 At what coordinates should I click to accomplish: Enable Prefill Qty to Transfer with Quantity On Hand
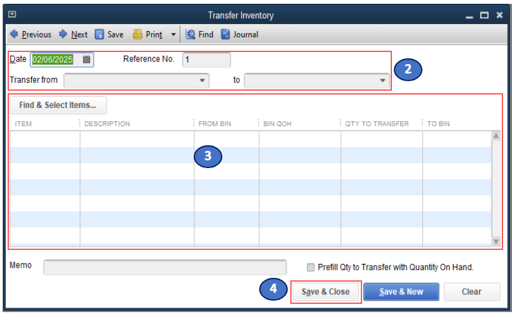click(x=311, y=267)
